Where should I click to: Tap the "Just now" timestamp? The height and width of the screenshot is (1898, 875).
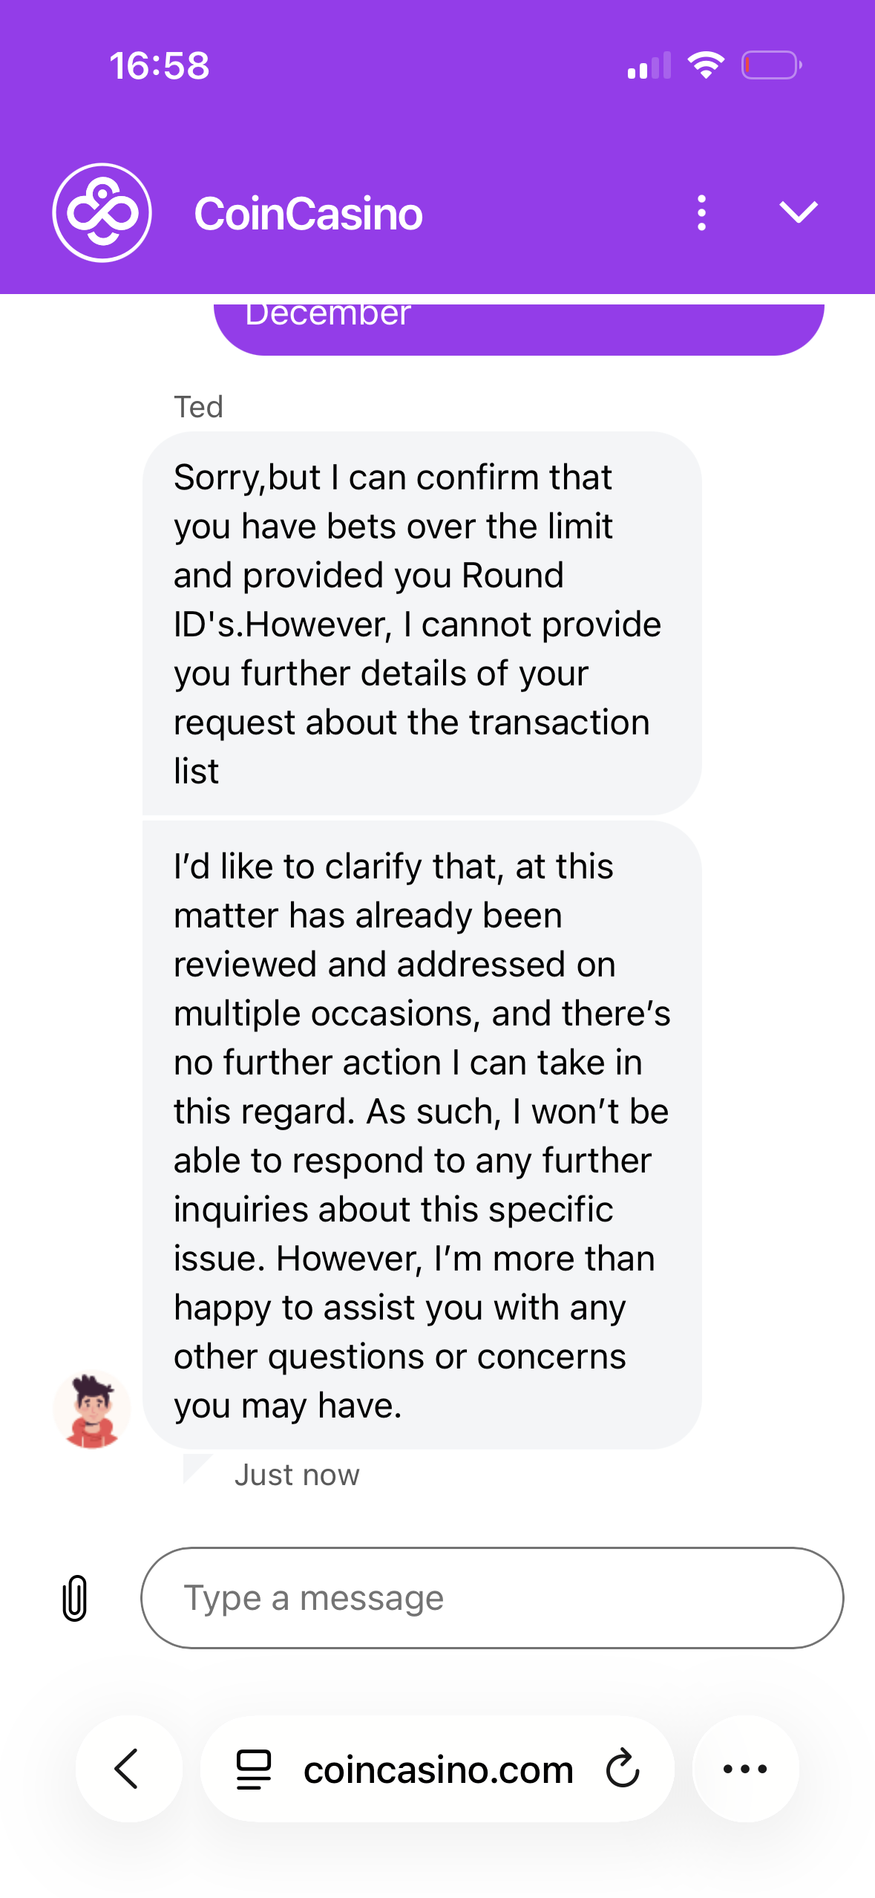tap(297, 1475)
